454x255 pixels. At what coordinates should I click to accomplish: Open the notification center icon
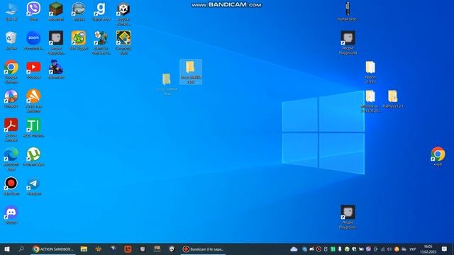pyautogui.click(x=445, y=249)
